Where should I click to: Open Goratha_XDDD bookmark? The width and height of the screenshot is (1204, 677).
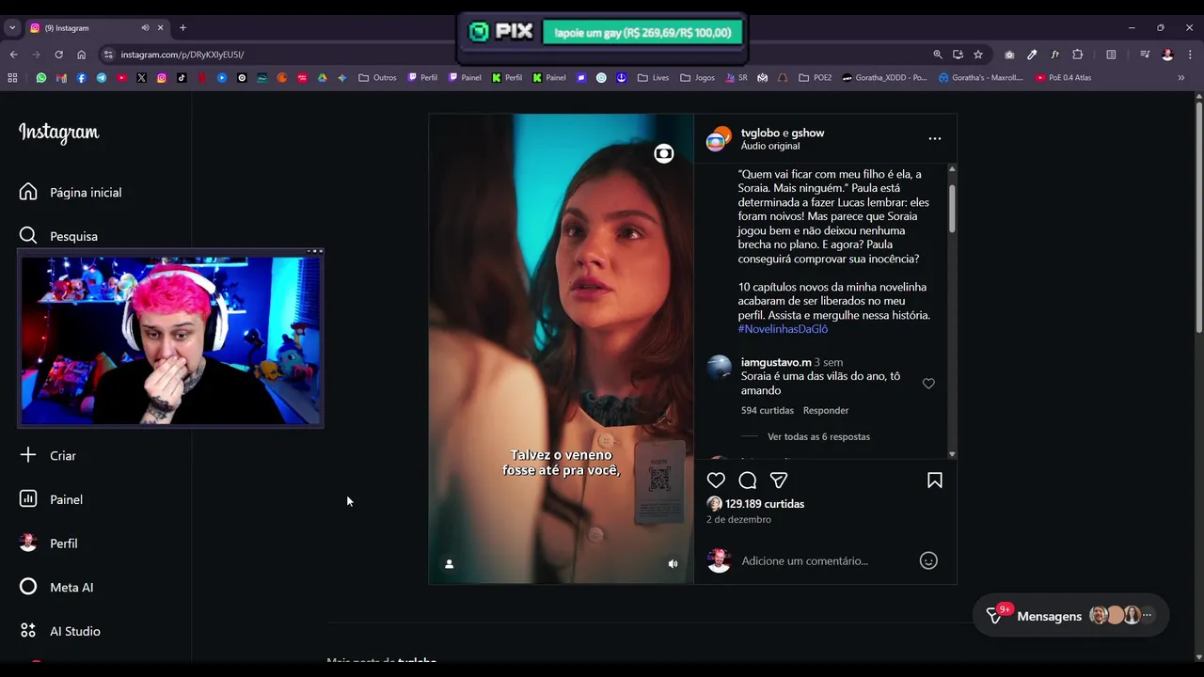click(885, 78)
